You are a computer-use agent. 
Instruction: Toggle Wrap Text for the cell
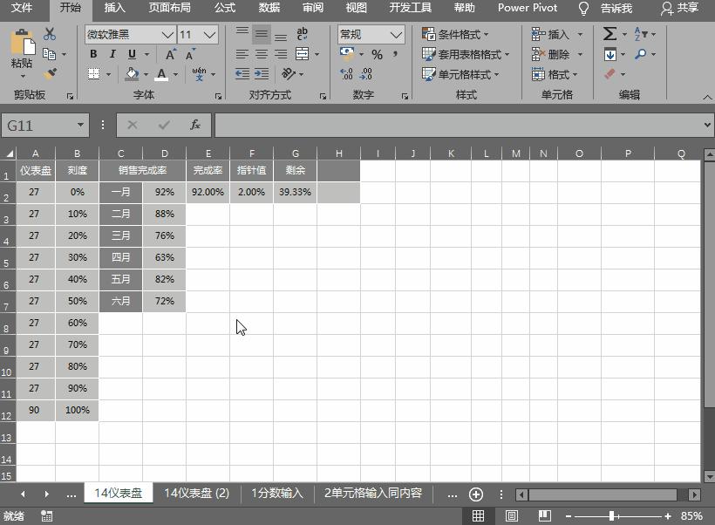coord(302,34)
